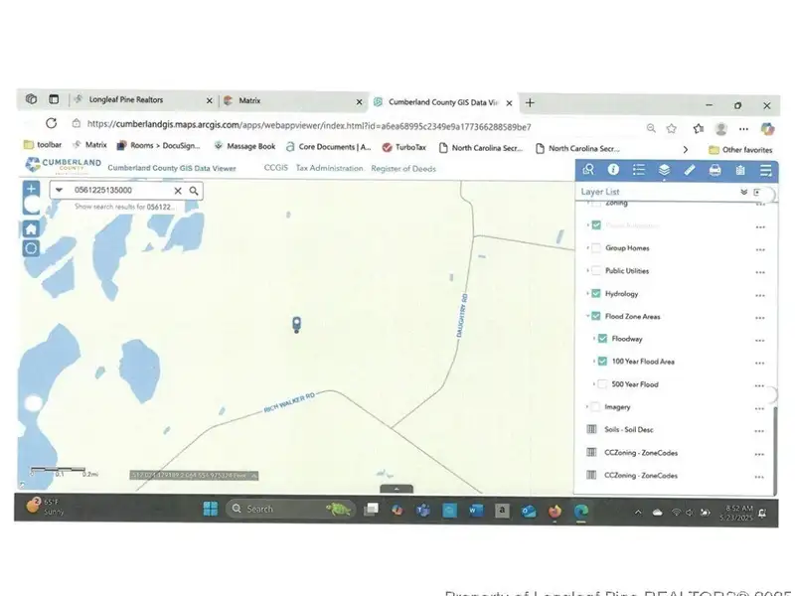Screen dimensions: 795x596
Task: Disable the Floodway layer checkbox
Action: pos(602,339)
